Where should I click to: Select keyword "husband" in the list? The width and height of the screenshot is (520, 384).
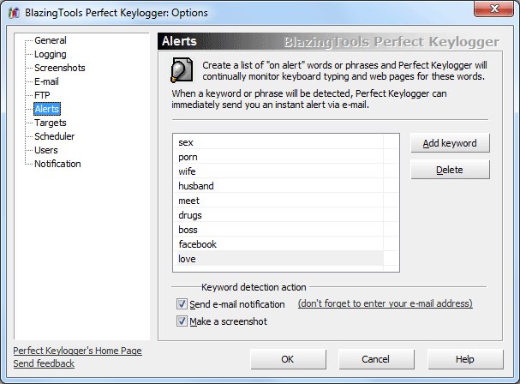click(x=278, y=186)
